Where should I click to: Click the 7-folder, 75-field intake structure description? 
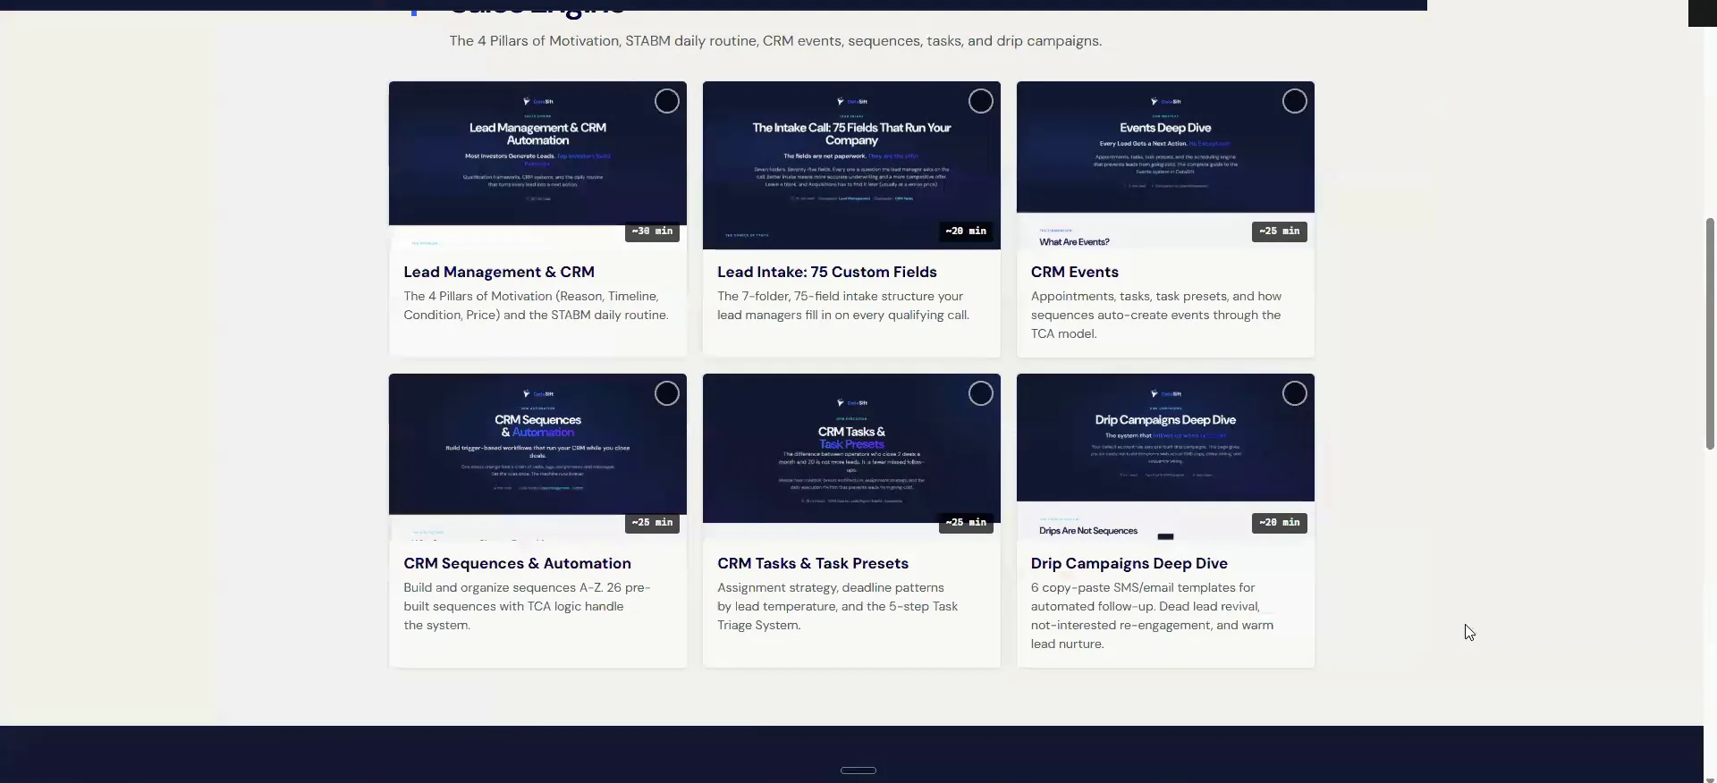pos(843,306)
